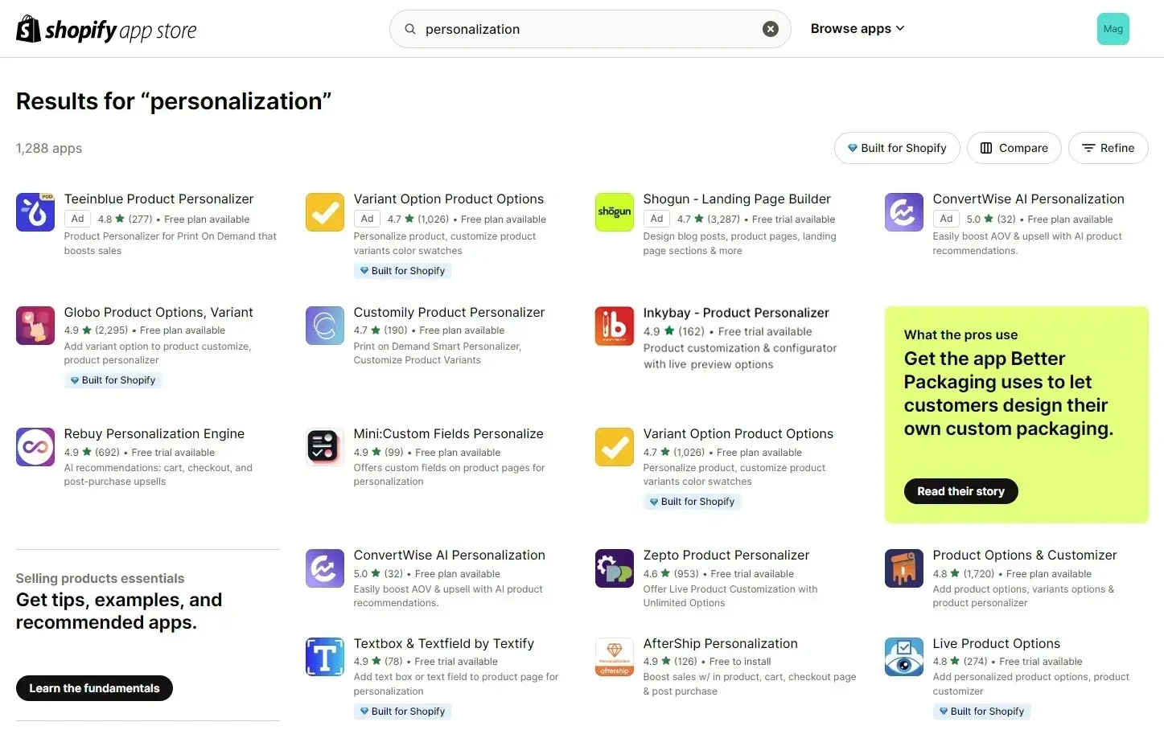Open the Teeinblue Product Personalizer app icon

click(35, 211)
